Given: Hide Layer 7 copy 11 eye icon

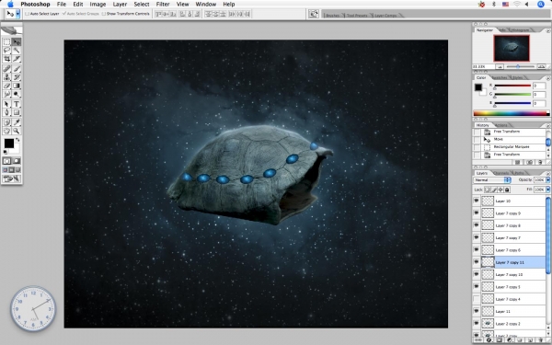Looking at the screenshot, I should (x=477, y=262).
